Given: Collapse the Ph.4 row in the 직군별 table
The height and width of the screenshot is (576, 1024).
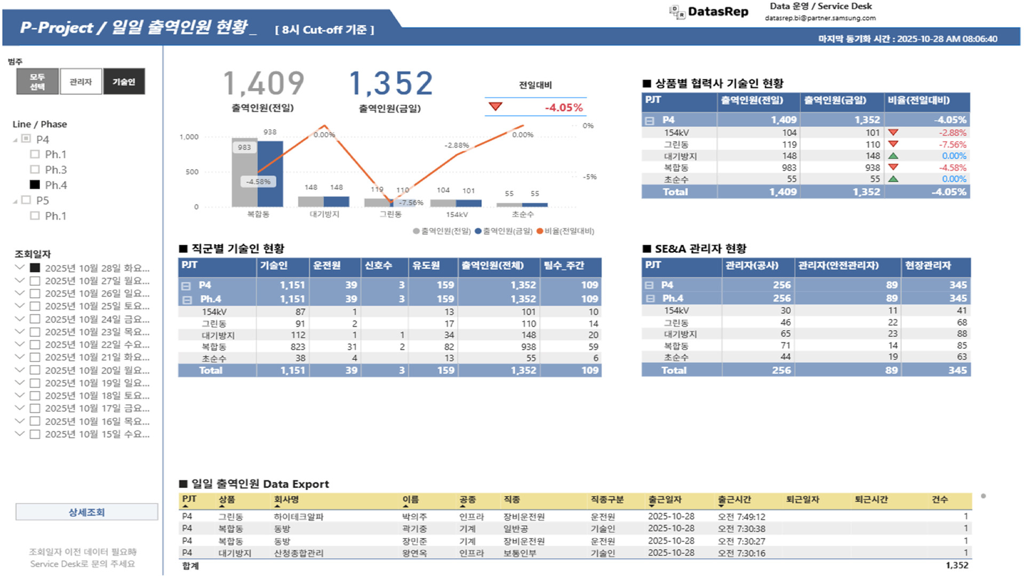Looking at the screenshot, I should pos(187,300).
